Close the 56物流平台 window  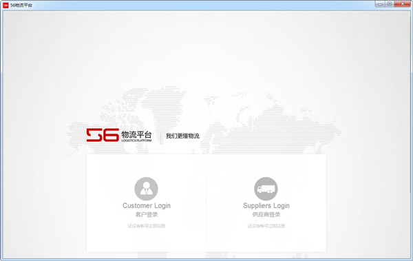click(402, 4)
